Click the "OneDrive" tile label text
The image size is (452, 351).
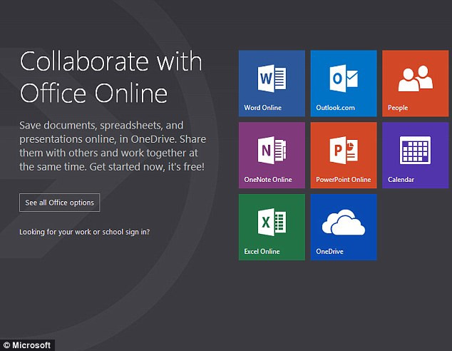pos(330,252)
